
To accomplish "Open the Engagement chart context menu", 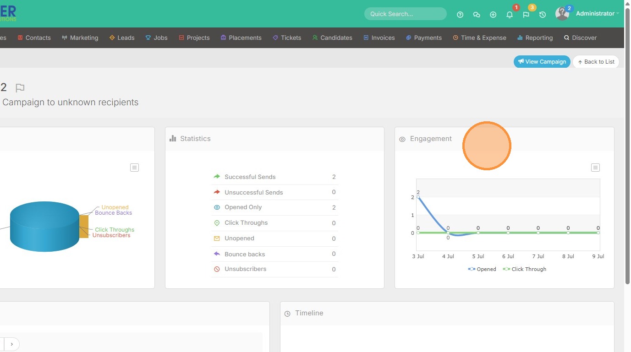I will click(x=595, y=168).
